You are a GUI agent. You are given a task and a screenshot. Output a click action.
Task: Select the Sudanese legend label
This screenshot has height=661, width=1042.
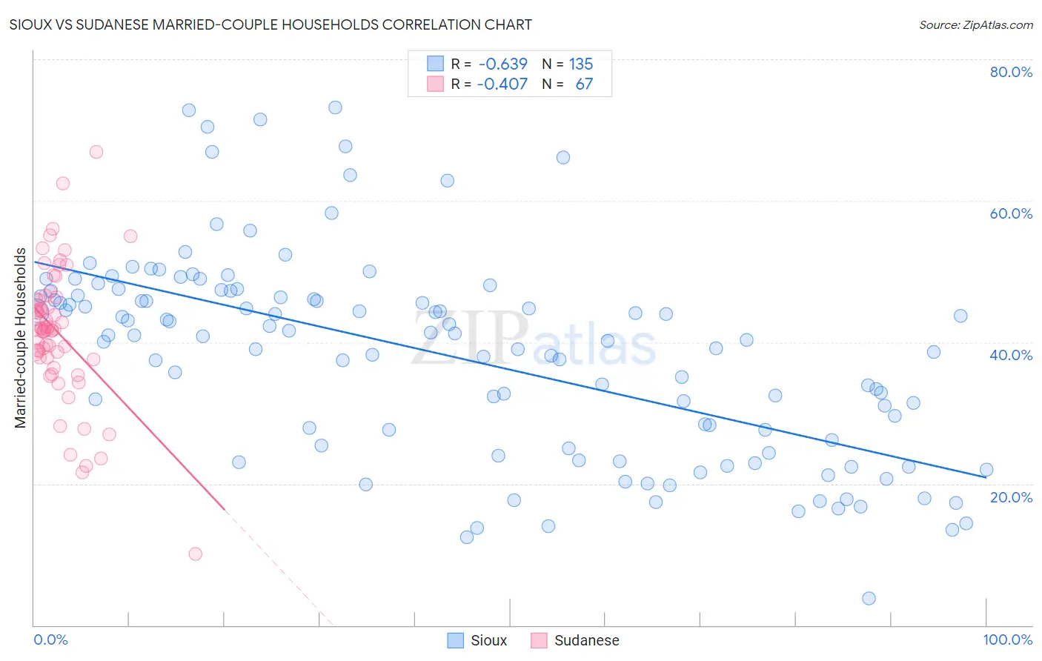(x=587, y=640)
